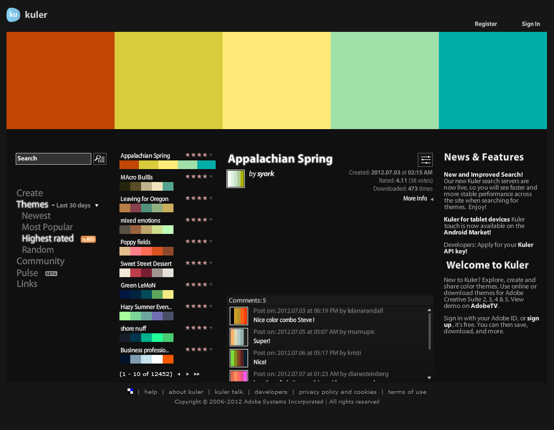Open Pulse in the sidebar
Viewport: 554px width, 430px height.
pyautogui.click(x=27, y=273)
